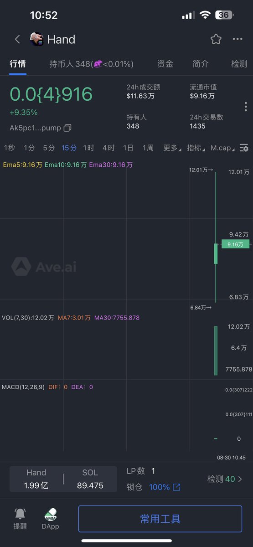This screenshot has width=253, height=547.
Task: Expand the 更多 timeframe dropdown
Action: tap(172, 148)
